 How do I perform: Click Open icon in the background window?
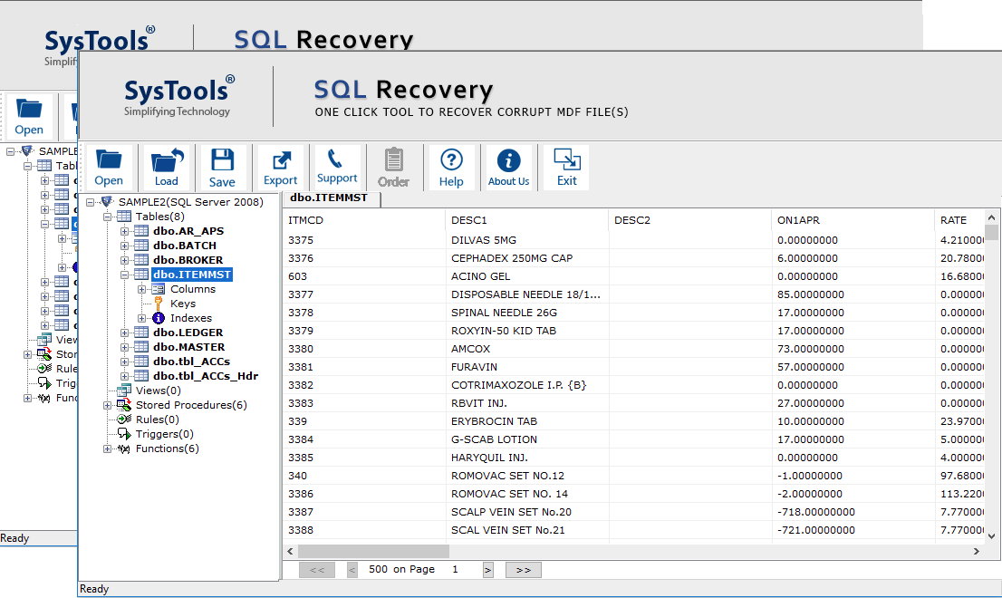pyautogui.click(x=29, y=109)
